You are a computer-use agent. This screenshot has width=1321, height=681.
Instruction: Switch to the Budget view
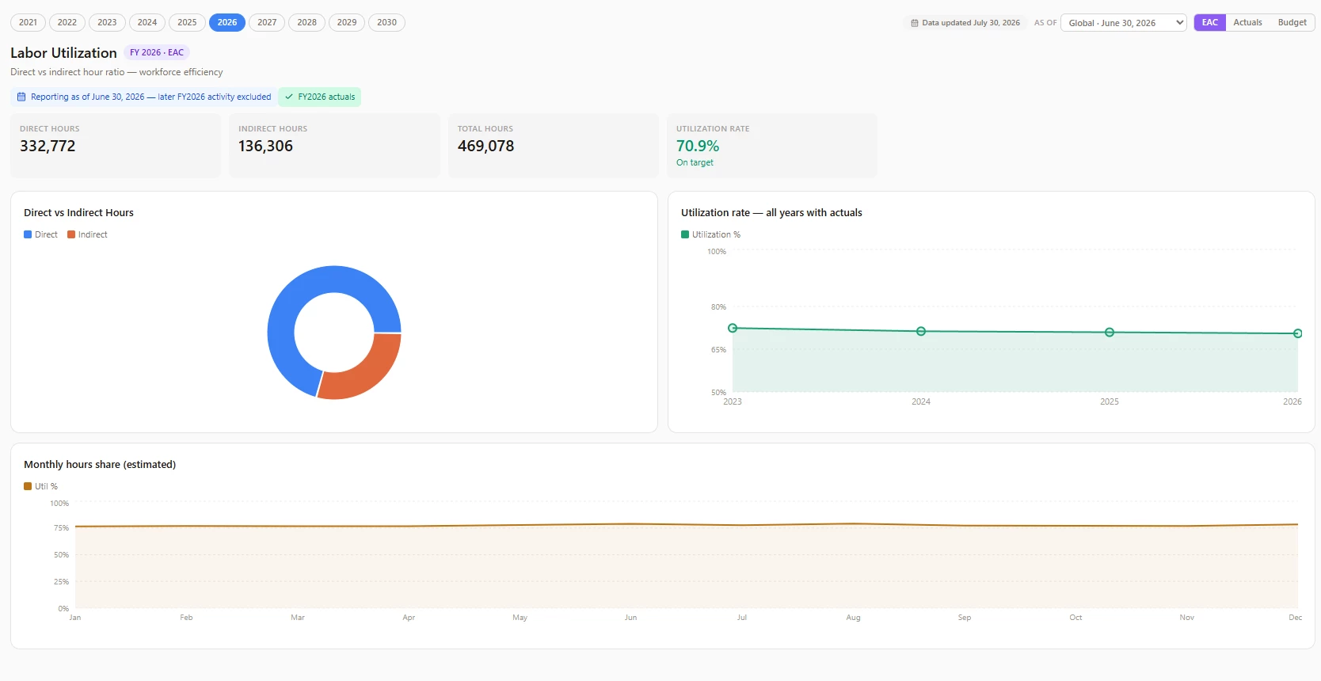tap(1292, 22)
